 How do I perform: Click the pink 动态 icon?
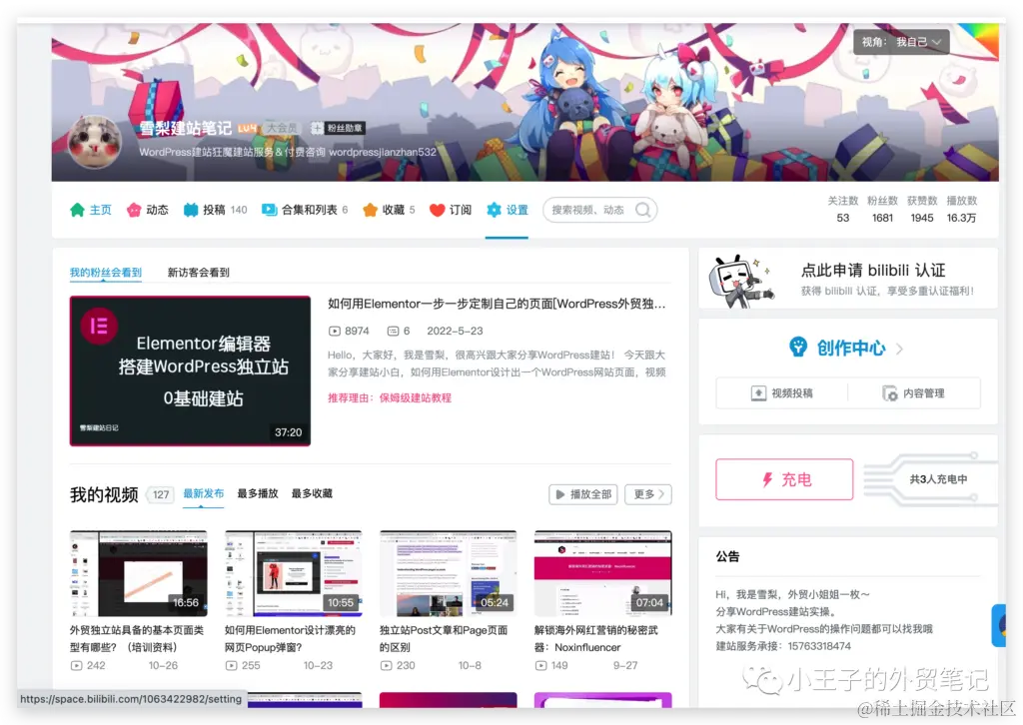click(x=134, y=210)
